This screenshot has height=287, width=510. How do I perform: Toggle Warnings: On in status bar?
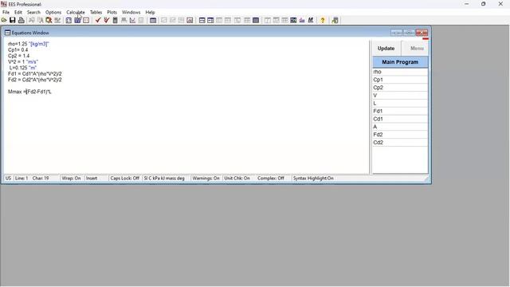pos(206,179)
